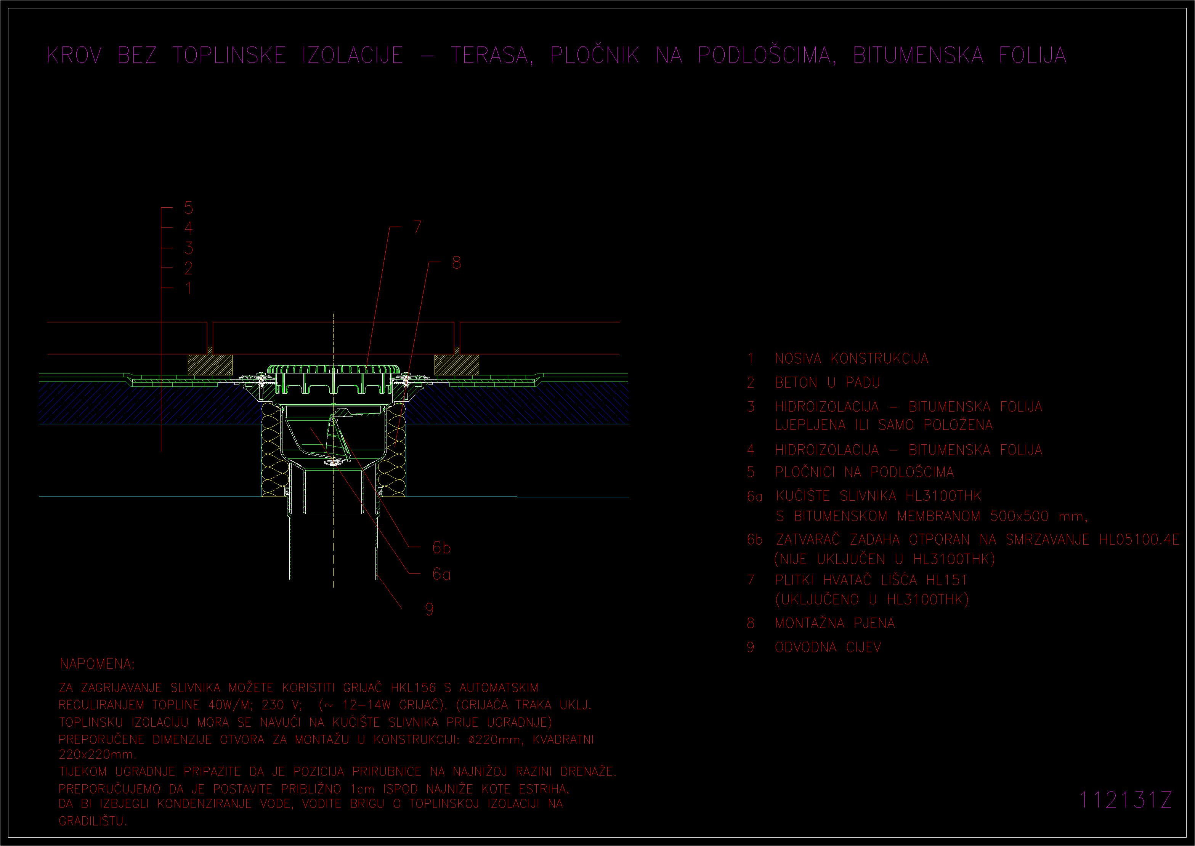Select callout number '8' above the drain section
This screenshot has height=846, width=1195.
[456, 263]
